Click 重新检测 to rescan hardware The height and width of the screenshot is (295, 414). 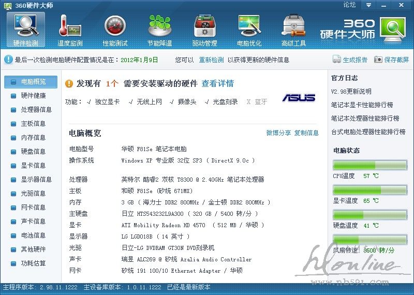point(211,60)
